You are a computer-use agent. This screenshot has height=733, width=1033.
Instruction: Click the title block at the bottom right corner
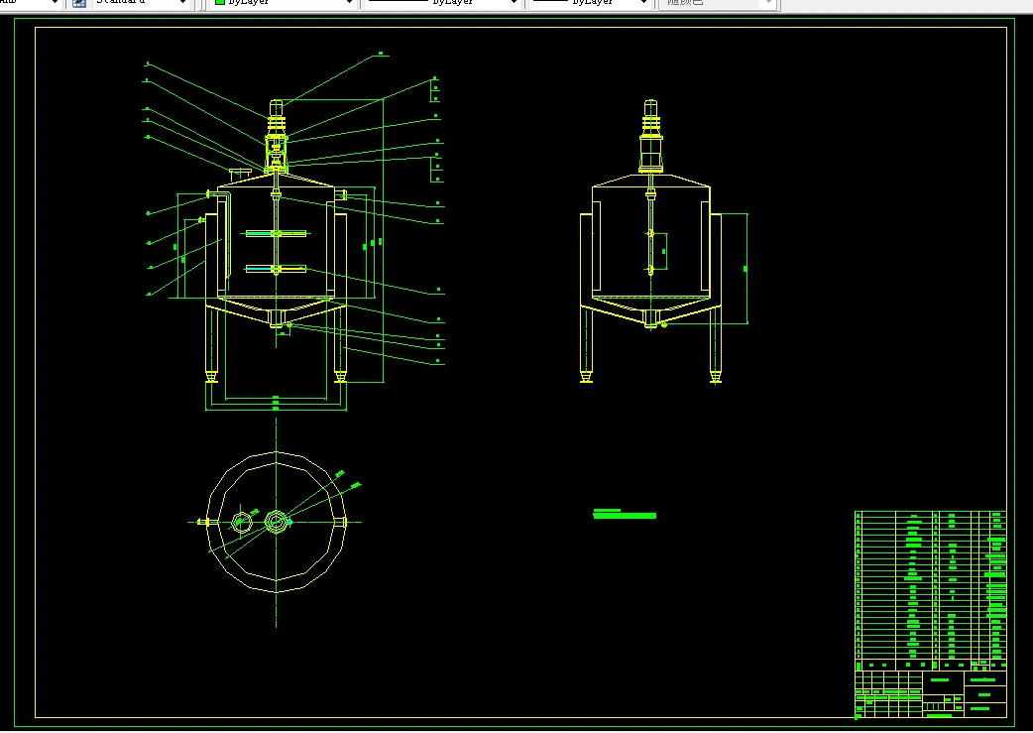pos(930,694)
